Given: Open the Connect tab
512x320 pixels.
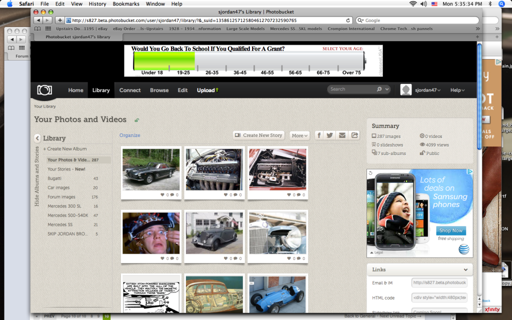Looking at the screenshot, I should 130,90.
